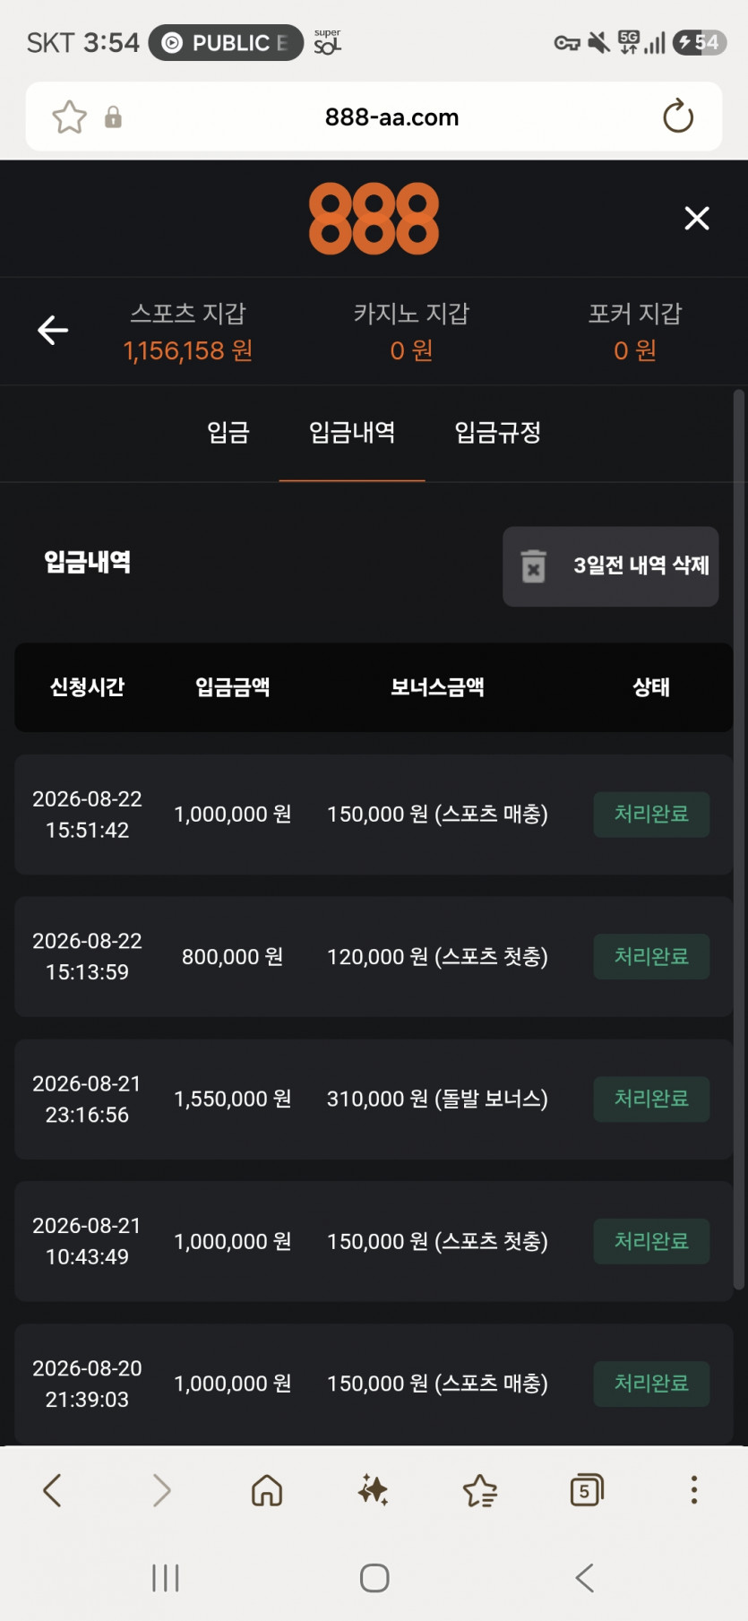Close the panel with the X icon

click(x=697, y=219)
